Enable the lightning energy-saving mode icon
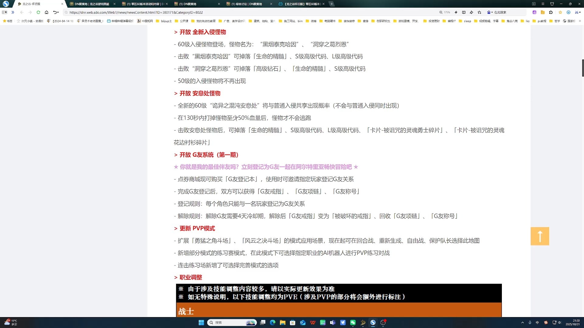584x328 pixels. tap(456, 12)
